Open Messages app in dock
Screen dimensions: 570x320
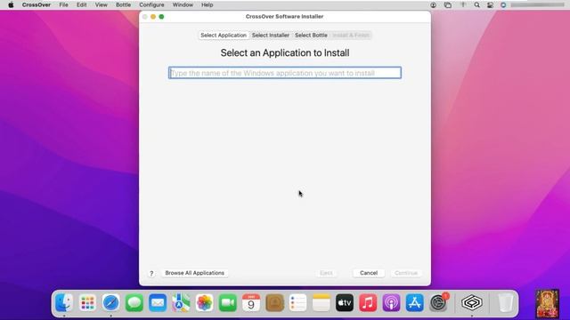(x=134, y=302)
